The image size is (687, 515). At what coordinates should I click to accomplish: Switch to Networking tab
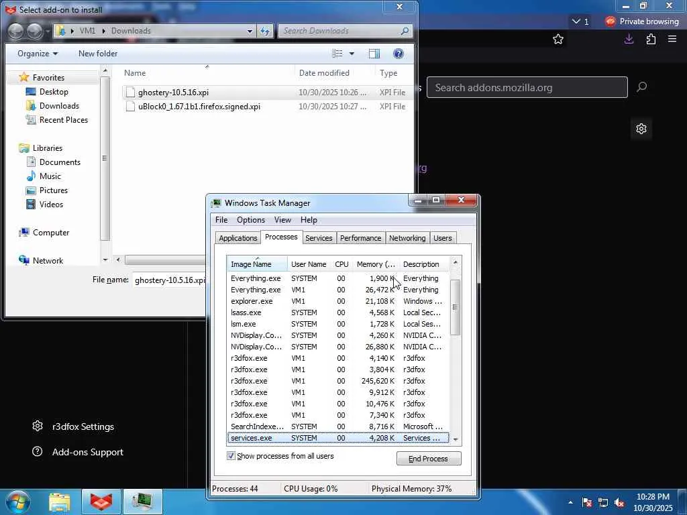[x=407, y=238]
